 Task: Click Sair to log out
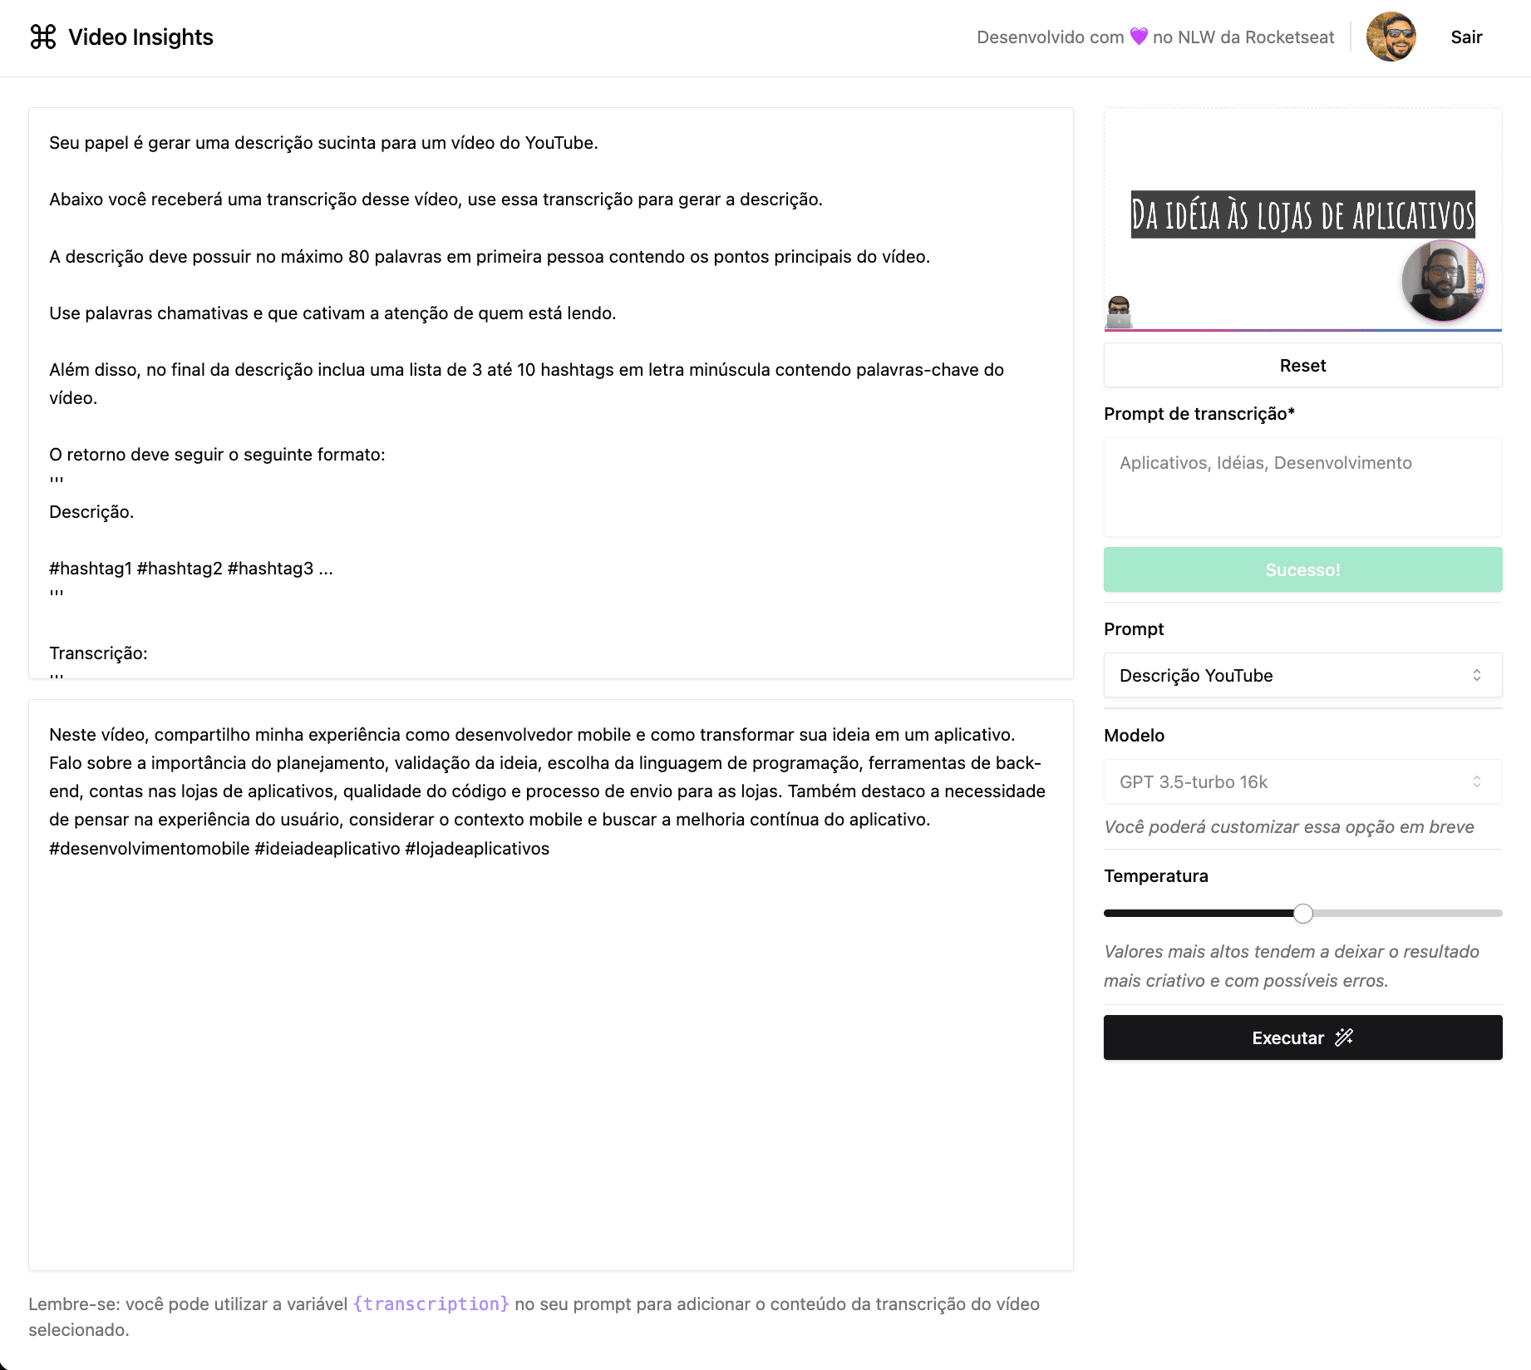tap(1466, 37)
